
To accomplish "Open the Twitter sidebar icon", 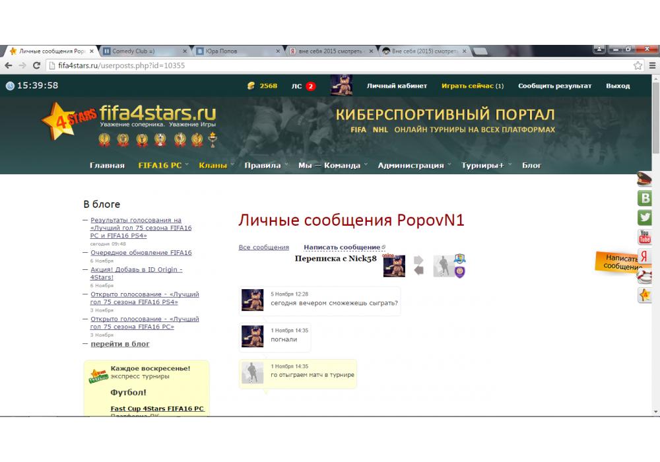I will (645, 217).
